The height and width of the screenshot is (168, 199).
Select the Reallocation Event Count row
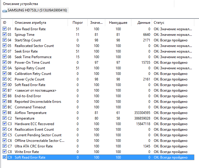tap(101, 130)
